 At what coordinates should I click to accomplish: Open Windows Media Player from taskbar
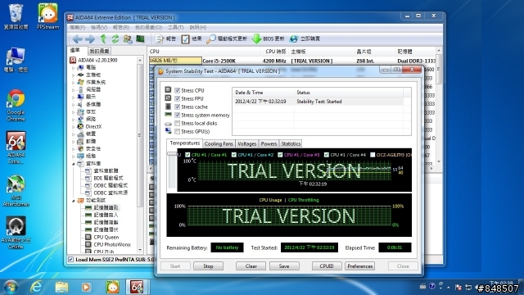point(86,287)
